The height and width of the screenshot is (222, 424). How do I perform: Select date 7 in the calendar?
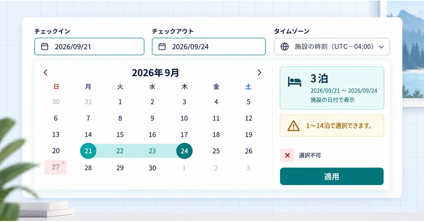point(88,118)
